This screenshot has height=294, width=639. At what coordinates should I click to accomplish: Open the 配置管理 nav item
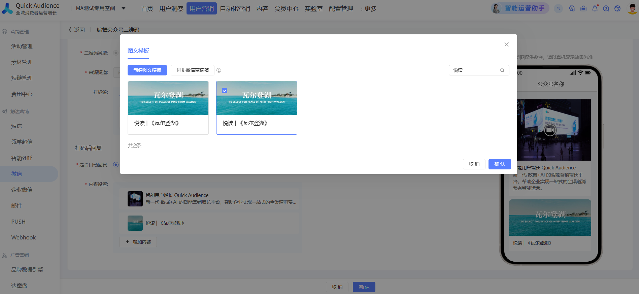tap(341, 8)
